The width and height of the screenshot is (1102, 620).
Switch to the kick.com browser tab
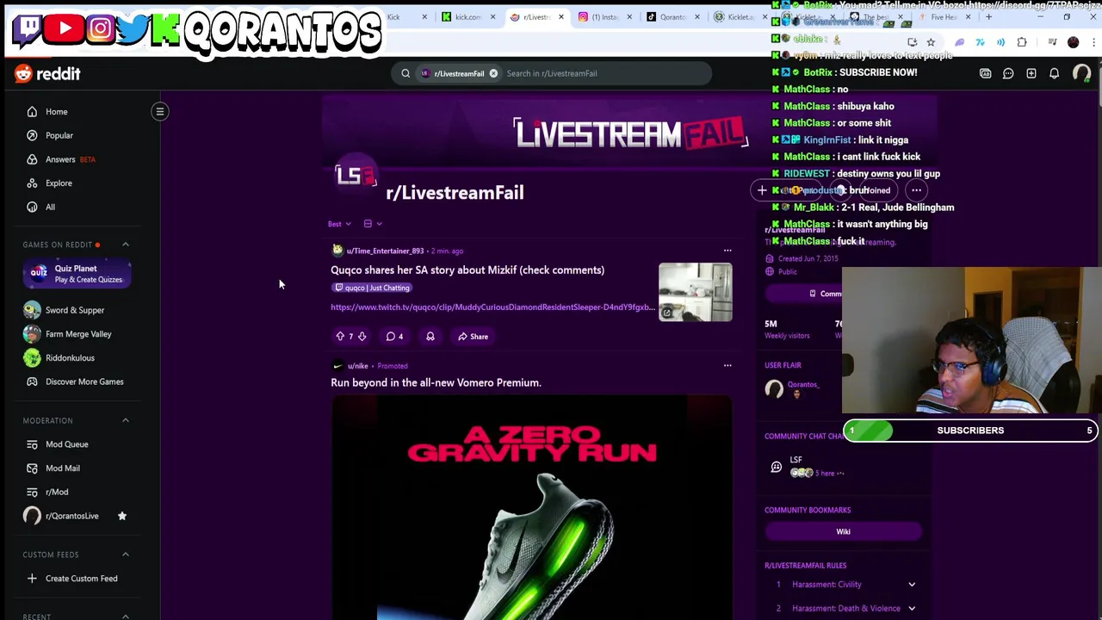tap(467, 17)
